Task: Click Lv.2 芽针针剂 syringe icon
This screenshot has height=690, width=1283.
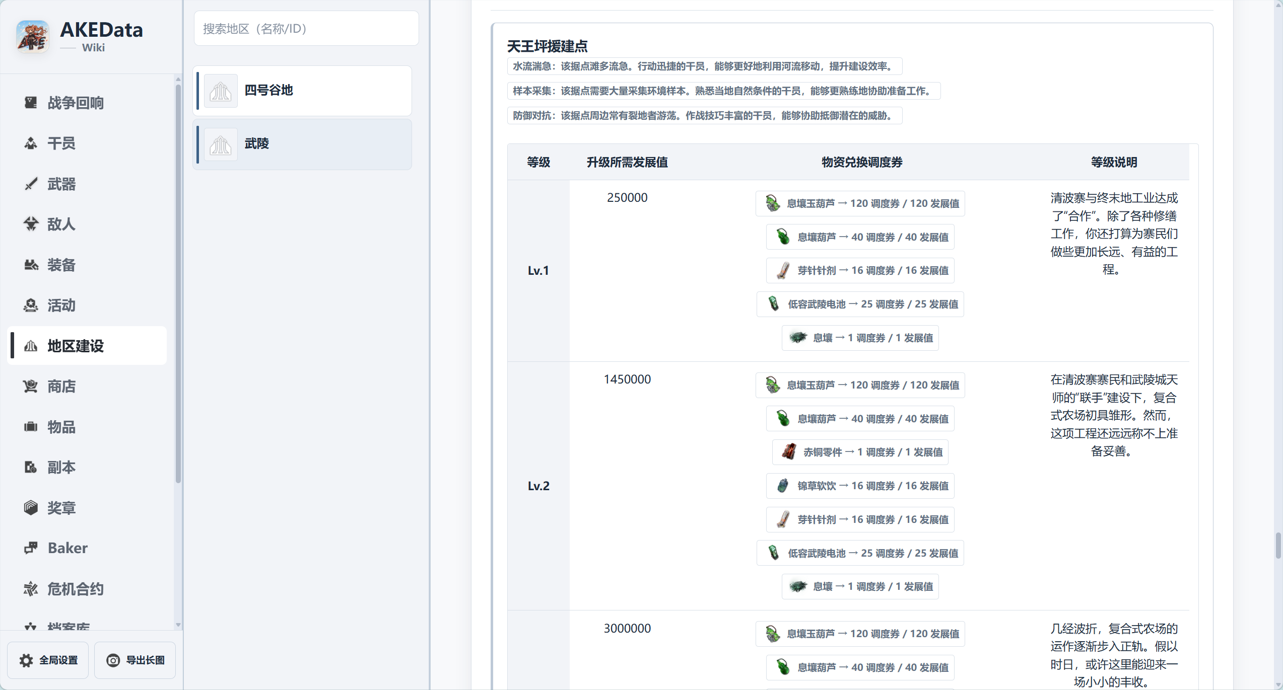Action: (783, 519)
